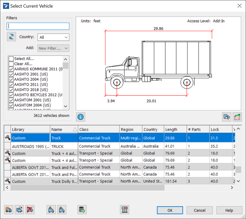Sort the table by Name column header

point(64,129)
